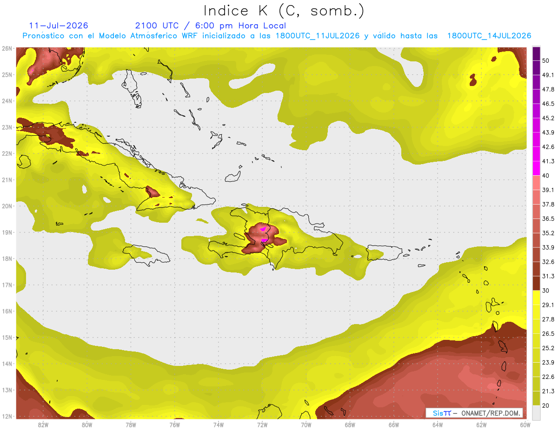
Task: Click legend value '21.3'
Action: click(x=548, y=391)
